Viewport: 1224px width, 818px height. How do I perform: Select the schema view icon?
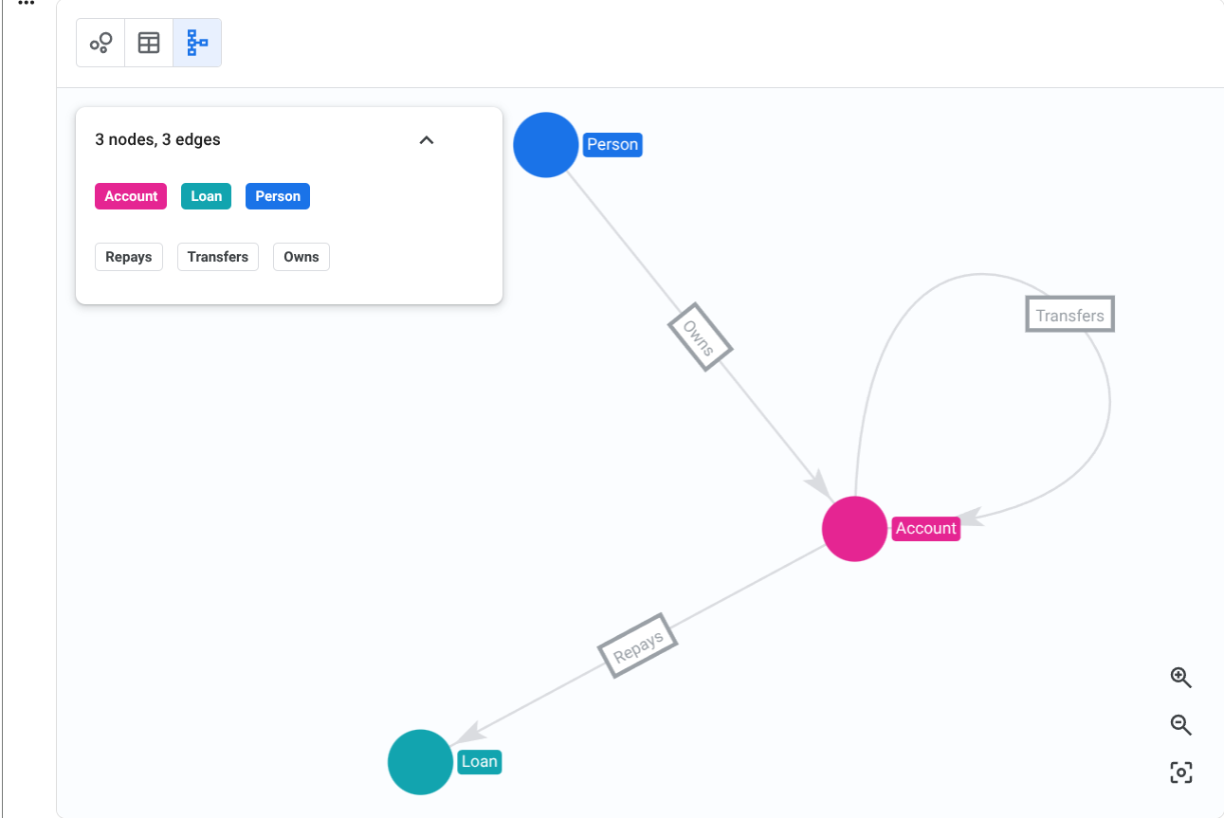(x=196, y=42)
